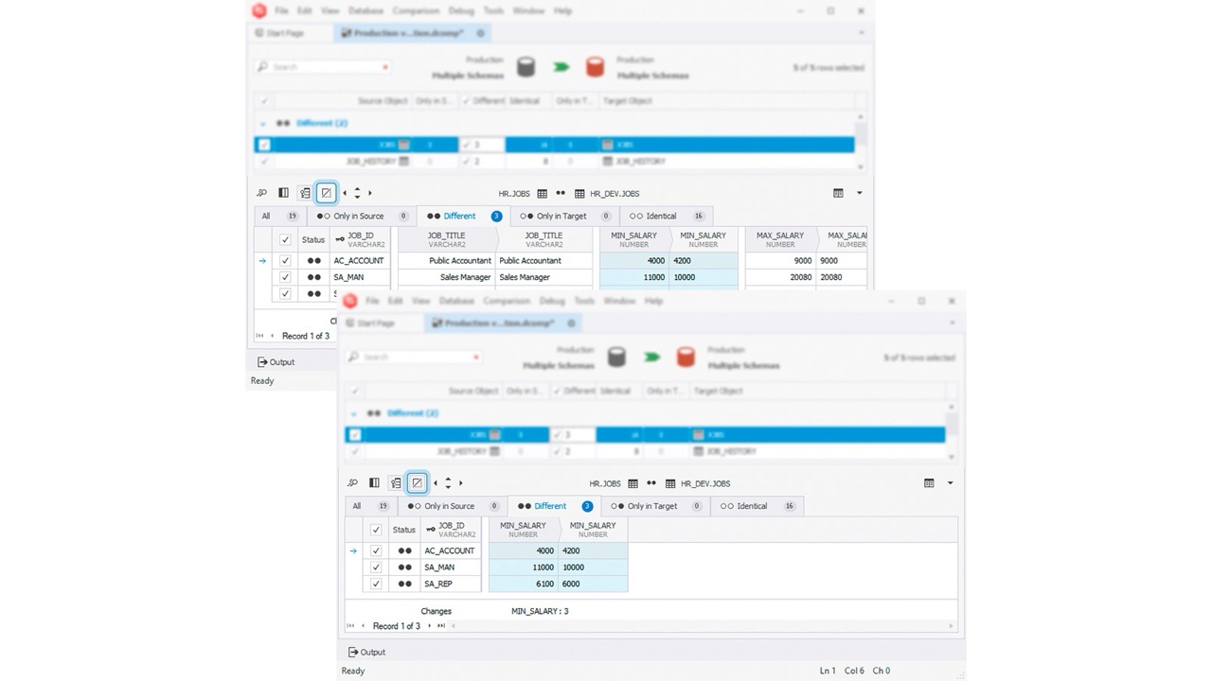The image size is (1212, 681).
Task: Click the front window's horizontal scrollbar below the grid
Action: click(701, 626)
